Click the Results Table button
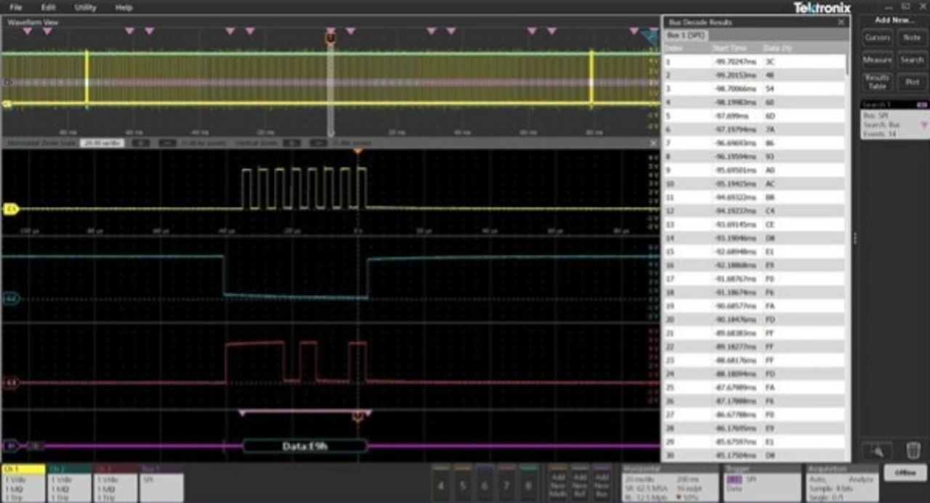Screen dimensions: 930x503 [878, 82]
